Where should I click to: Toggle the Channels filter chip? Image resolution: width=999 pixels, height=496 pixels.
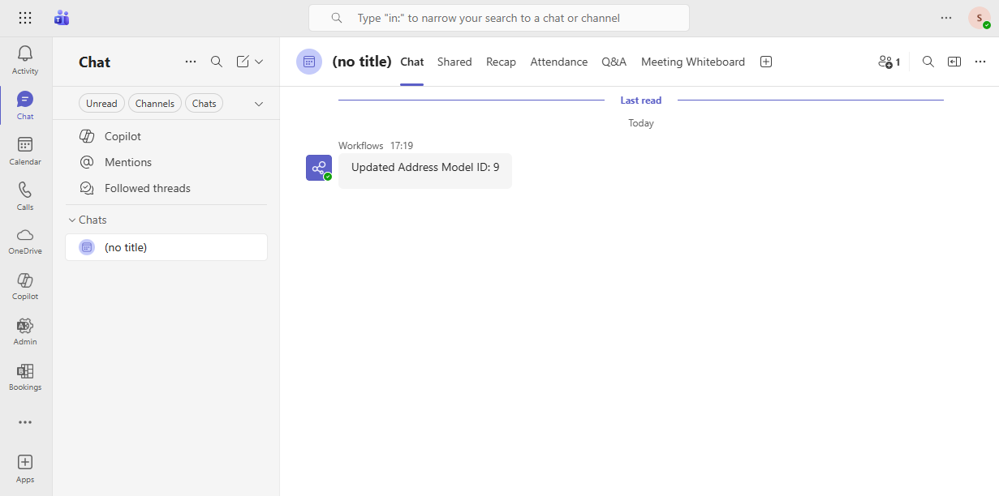coord(154,104)
